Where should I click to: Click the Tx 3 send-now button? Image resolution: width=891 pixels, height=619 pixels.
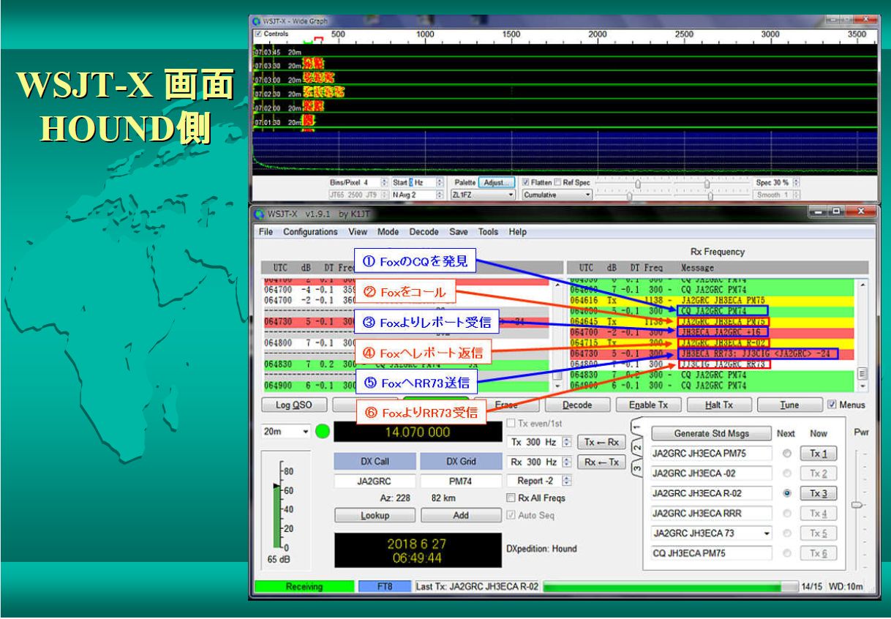point(818,494)
